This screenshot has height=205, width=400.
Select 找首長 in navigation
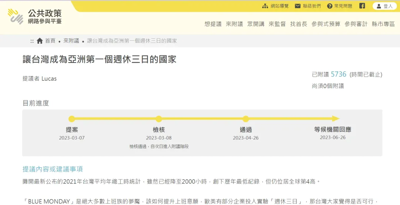click(x=299, y=24)
